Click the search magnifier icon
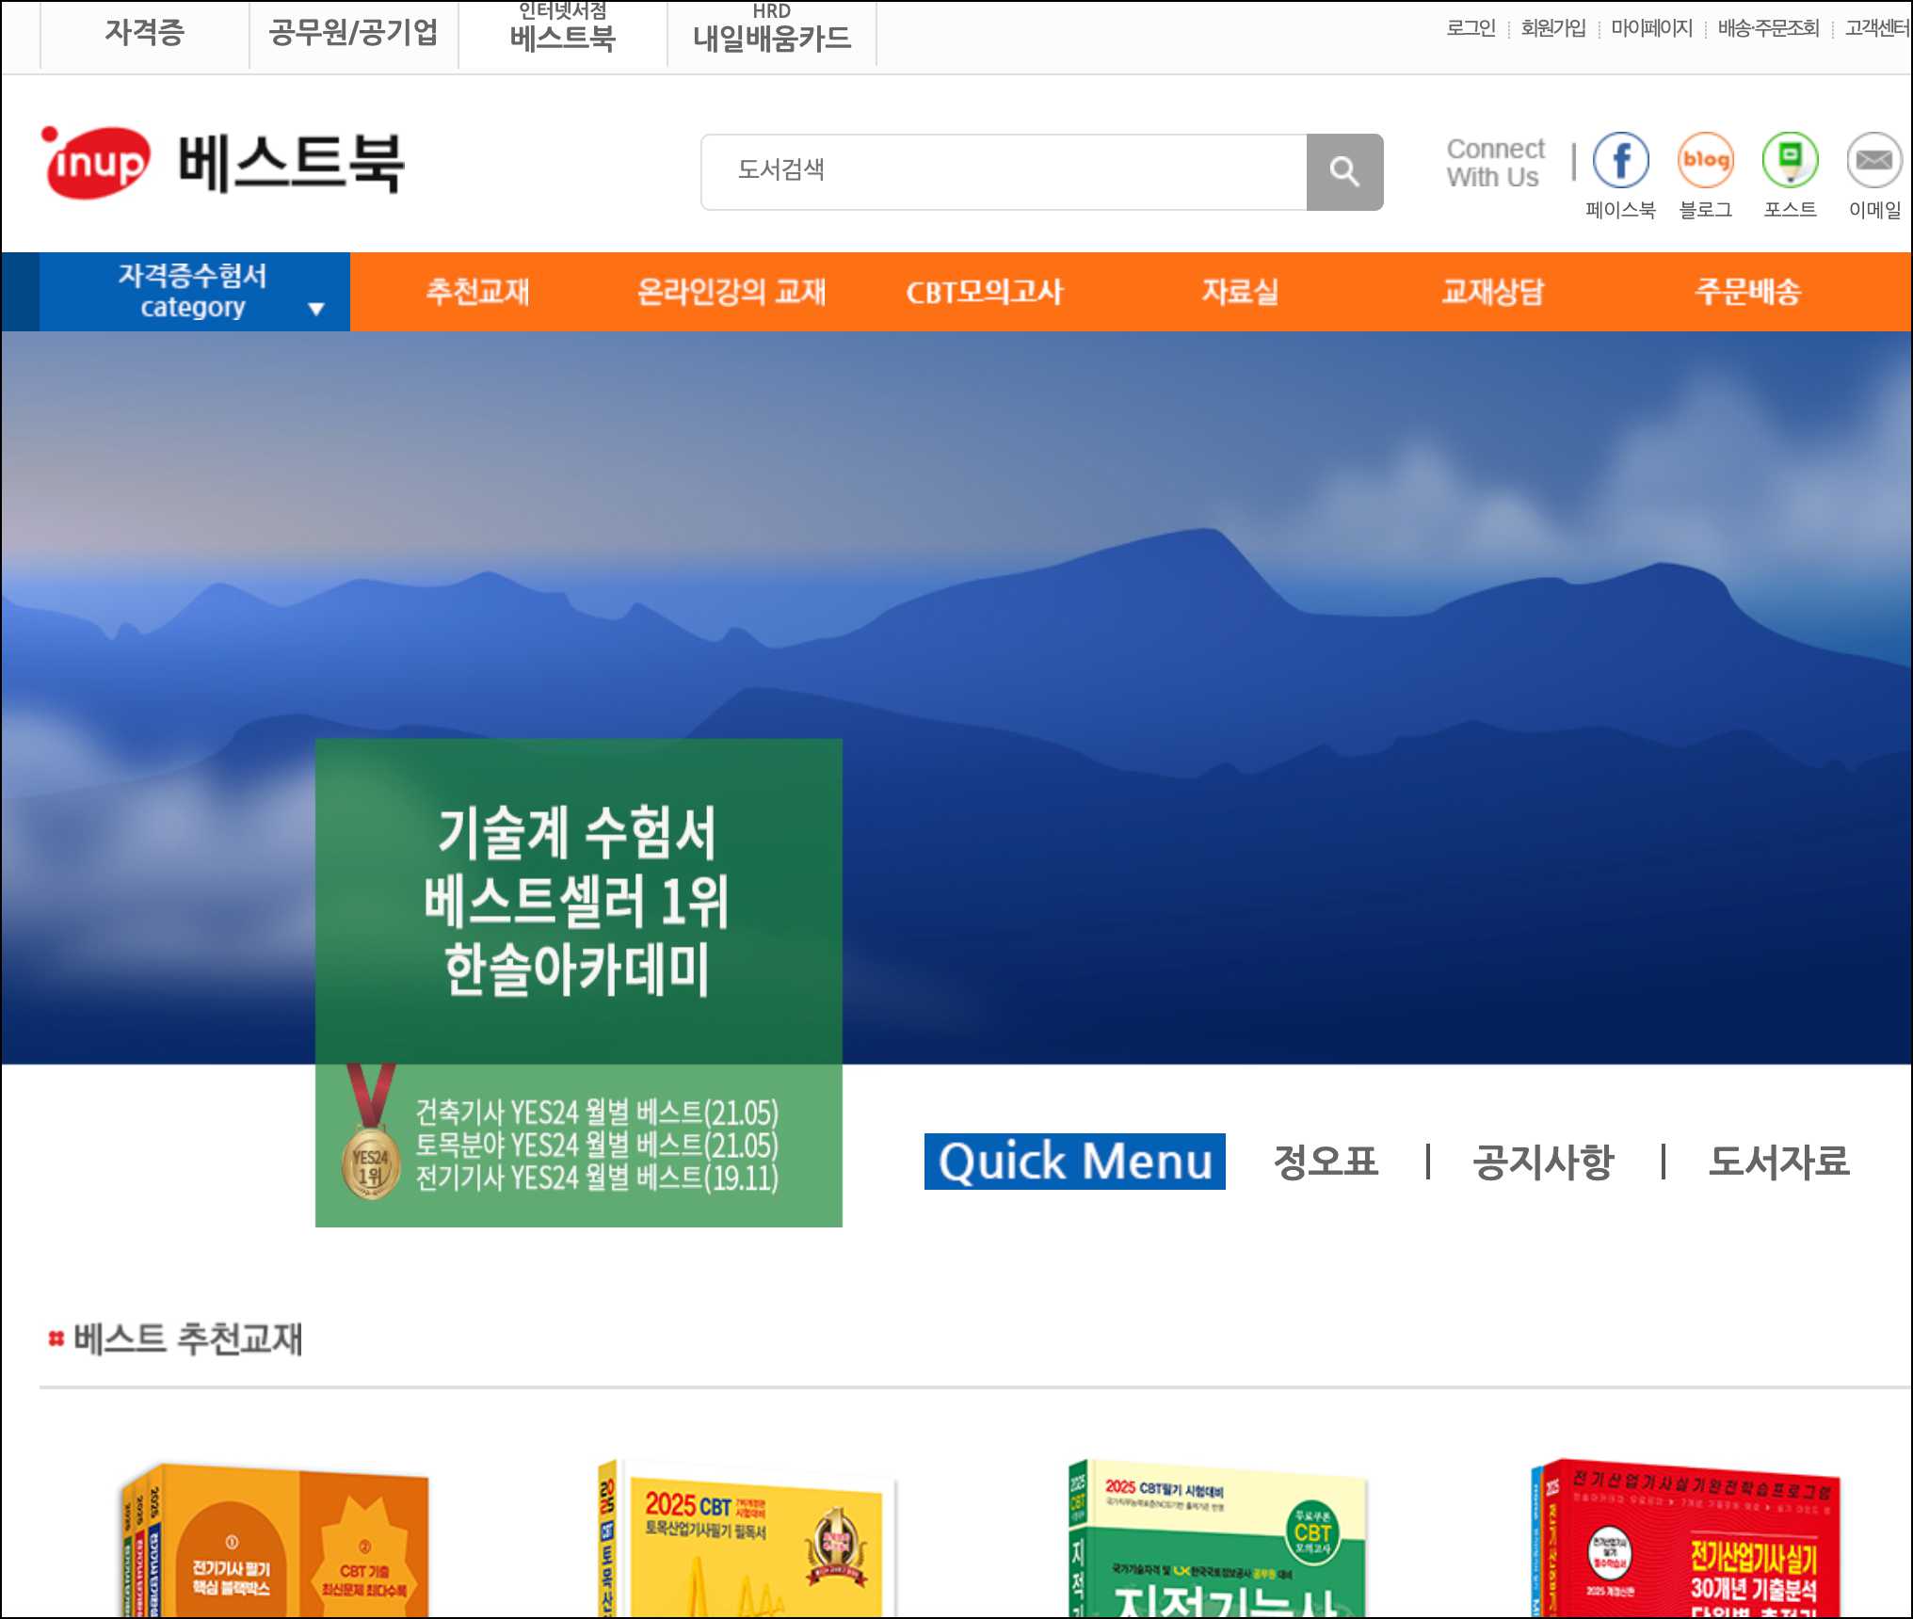This screenshot has height=1619, width=1913. pyautogui.click(x=1345, y=171)
